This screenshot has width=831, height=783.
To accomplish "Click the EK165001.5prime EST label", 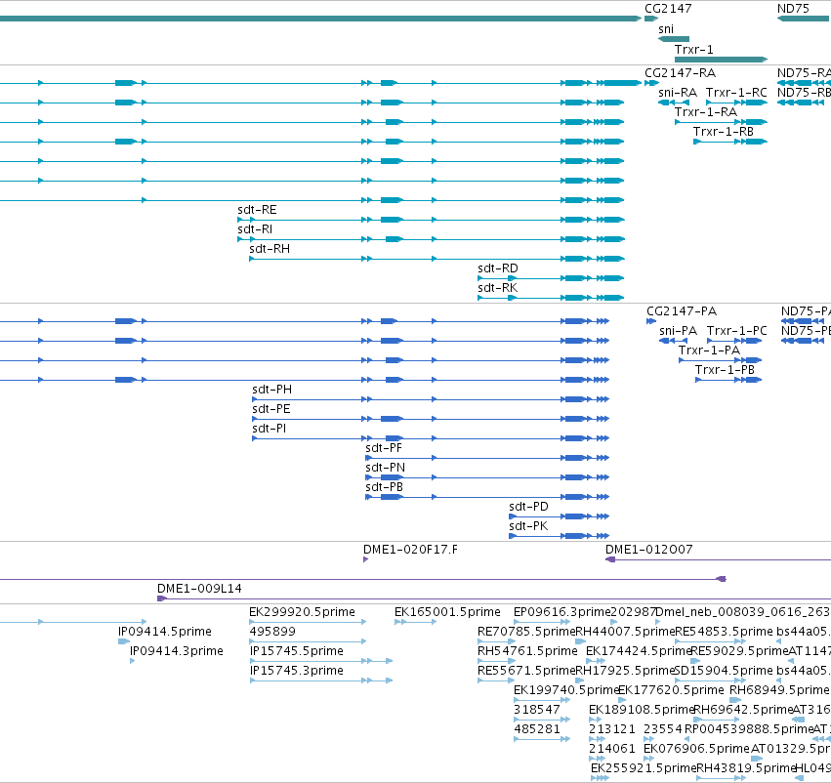I will coord(447,612).
